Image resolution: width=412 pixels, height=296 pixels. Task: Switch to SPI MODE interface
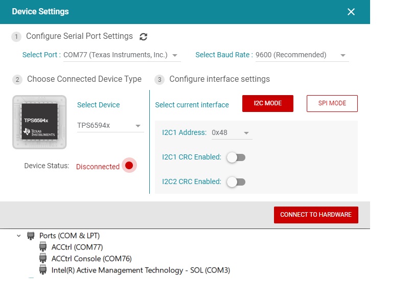pos(332,103)
